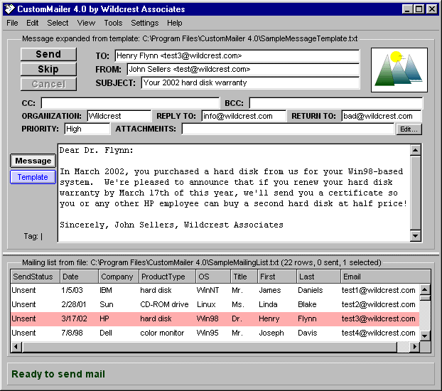This screenshot has width=442, height=391.
Task: Click the empty BCC field
Action: pyautogui.click(x=335, y=103)
